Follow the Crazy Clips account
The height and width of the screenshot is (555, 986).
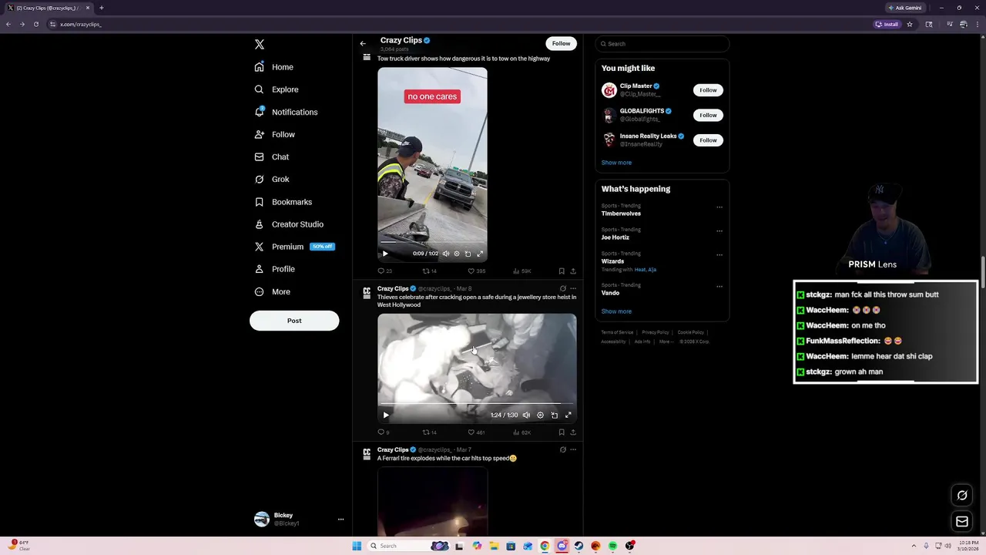point(561,44)
